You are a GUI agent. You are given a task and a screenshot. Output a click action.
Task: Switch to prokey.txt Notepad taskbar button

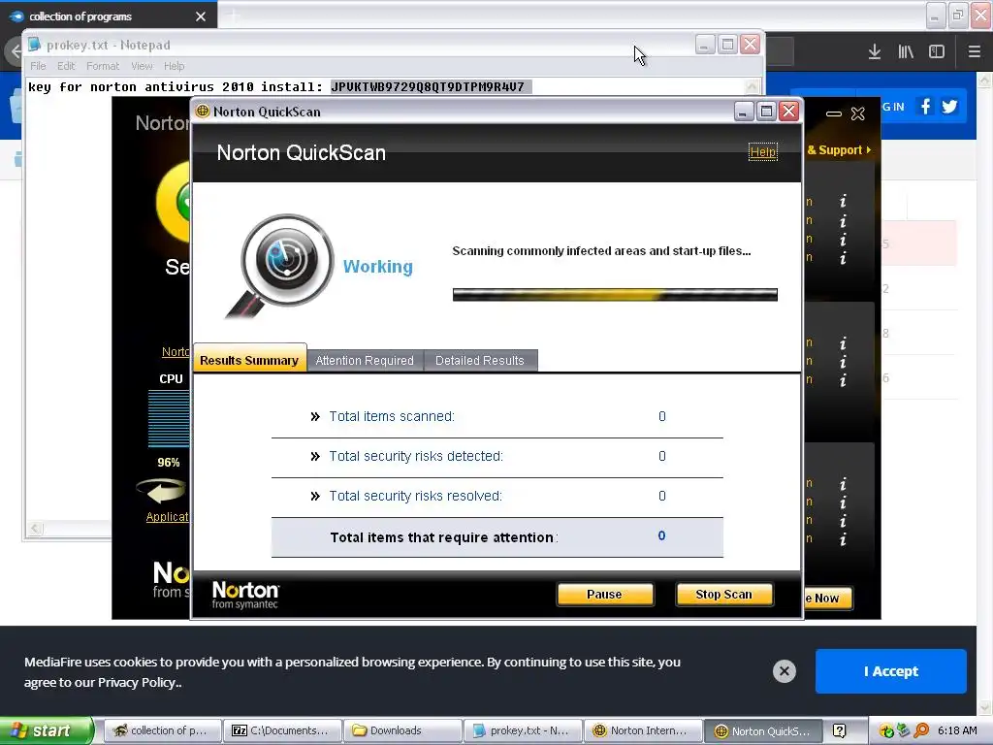pyautogui.click(x=523, y=730)
